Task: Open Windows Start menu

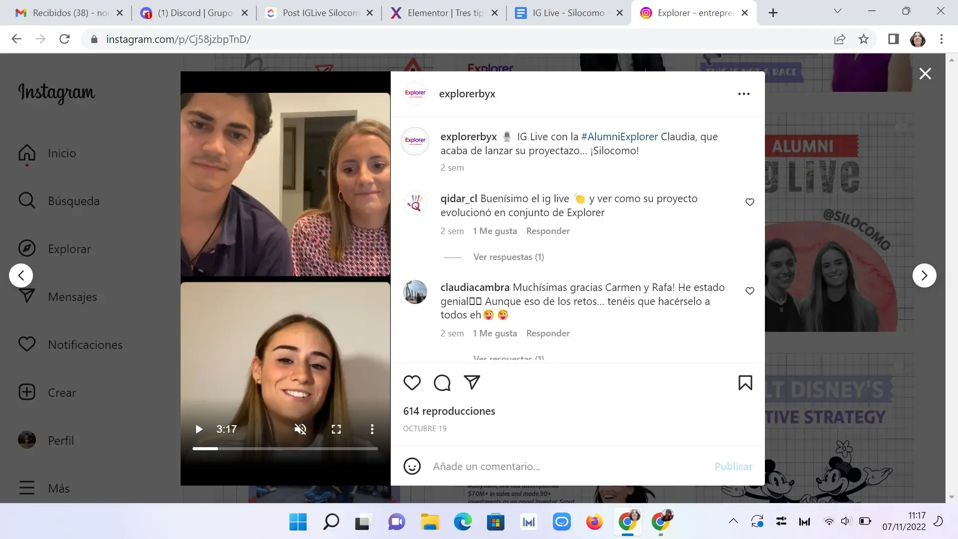Action: tap(298, 522)
